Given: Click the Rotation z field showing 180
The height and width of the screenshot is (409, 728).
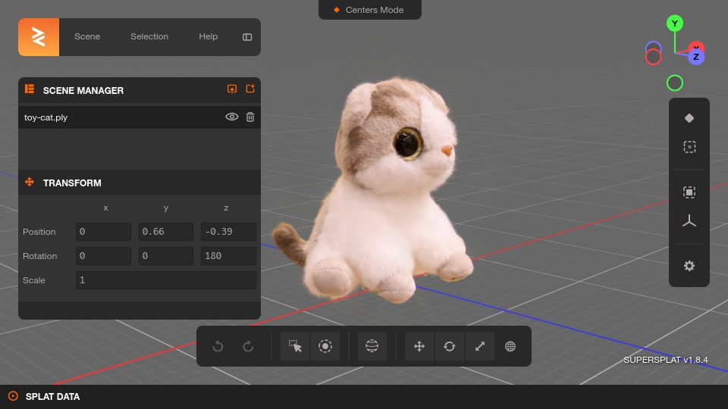Looking at the screenshot, I should click(228, 256).
